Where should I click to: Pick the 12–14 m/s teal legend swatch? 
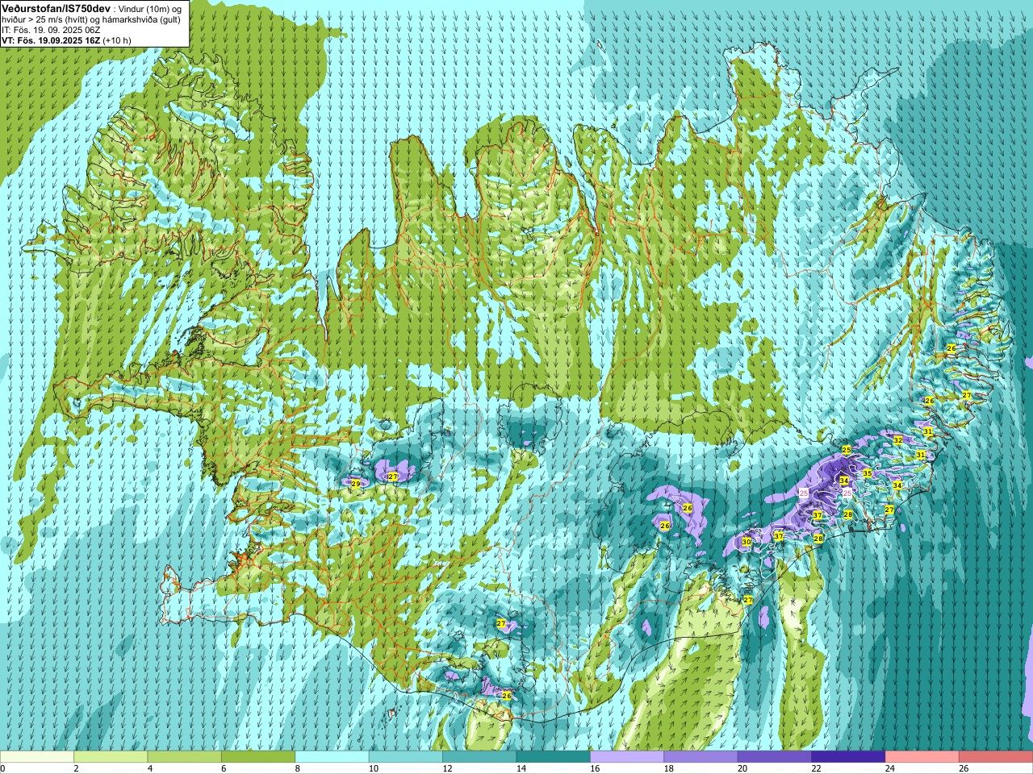tap(479, 757)
